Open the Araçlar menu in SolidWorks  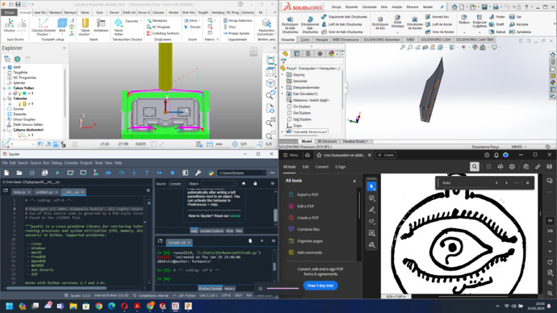[397, 7]
